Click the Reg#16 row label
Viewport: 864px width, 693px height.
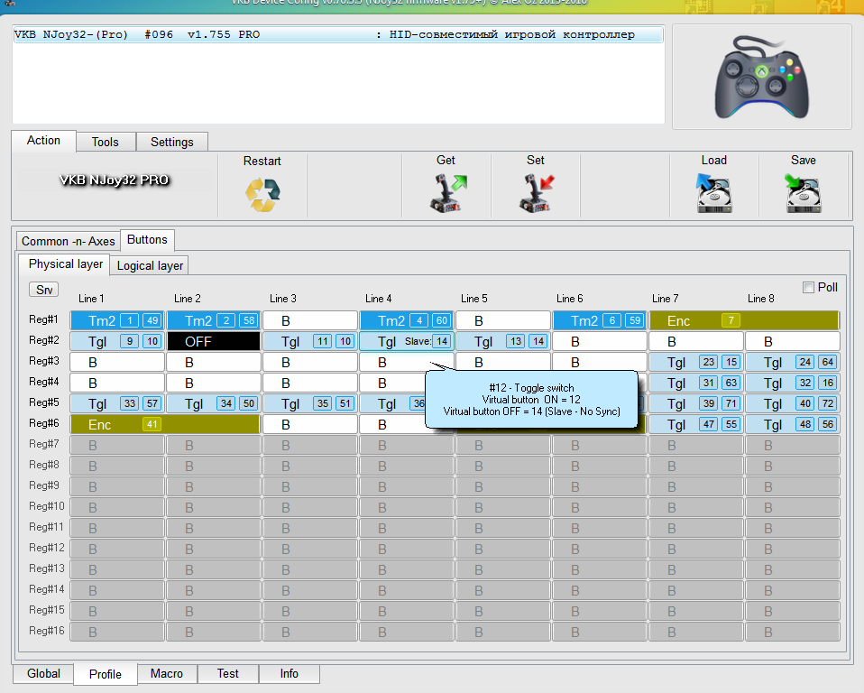pyautogui.click(x=46, y=630)
